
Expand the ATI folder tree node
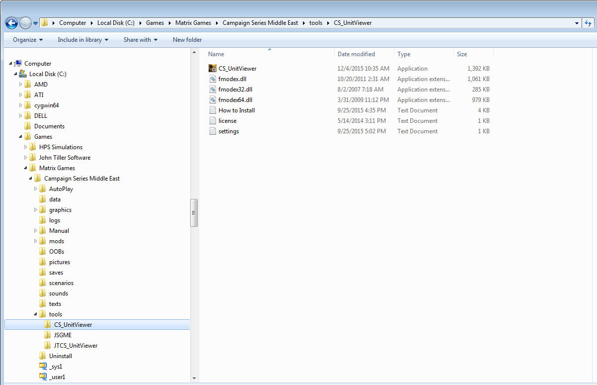pyautogui.click(x=21, y=95)
